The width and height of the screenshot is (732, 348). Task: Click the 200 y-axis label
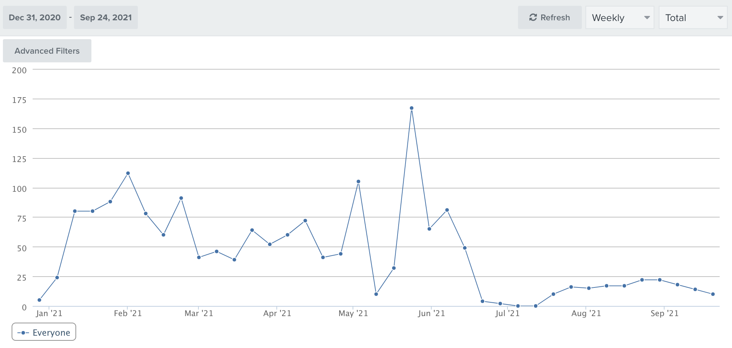(x=19, y=70)
